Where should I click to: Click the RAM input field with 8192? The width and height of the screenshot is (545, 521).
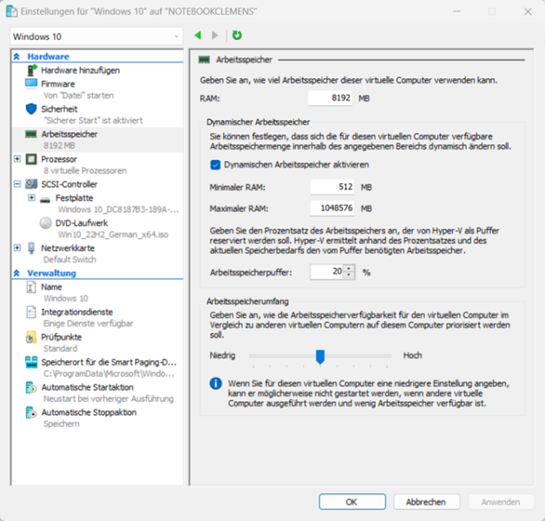click(x=330, y=98)
